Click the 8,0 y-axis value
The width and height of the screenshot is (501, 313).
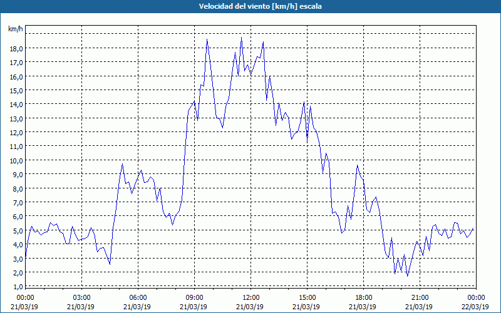click(x=18, y=189)
